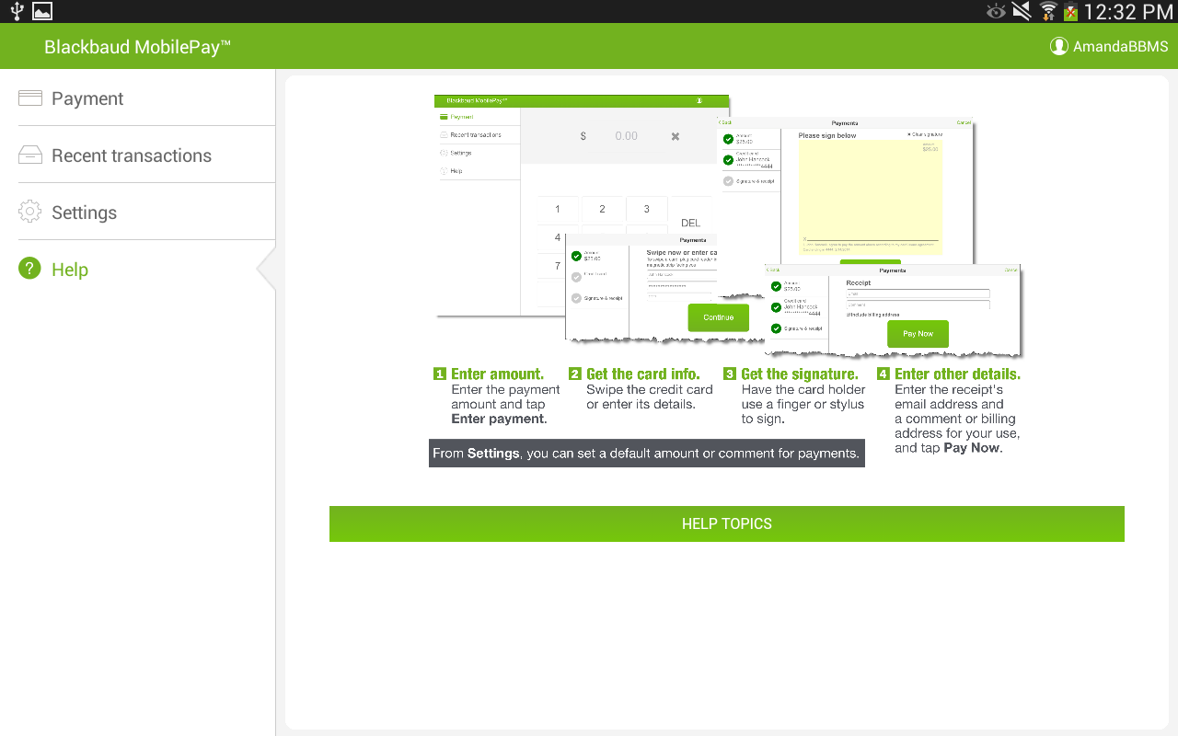1178x736 pixels.
Task: Tap the picture notification icon in status bar
Action: (42, 11)
